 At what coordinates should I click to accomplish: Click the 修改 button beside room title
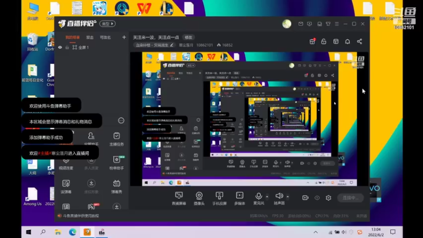[188, 37]
